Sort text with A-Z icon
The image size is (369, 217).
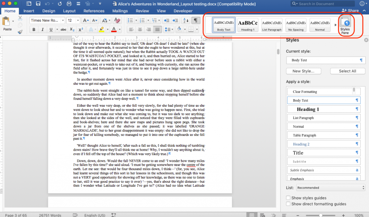click(186, 21)
